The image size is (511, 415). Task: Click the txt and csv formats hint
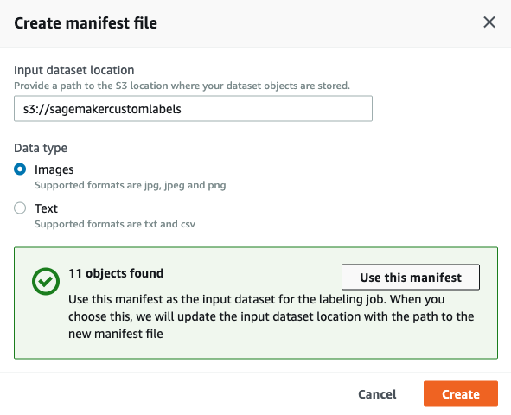(x=115, y=224)
